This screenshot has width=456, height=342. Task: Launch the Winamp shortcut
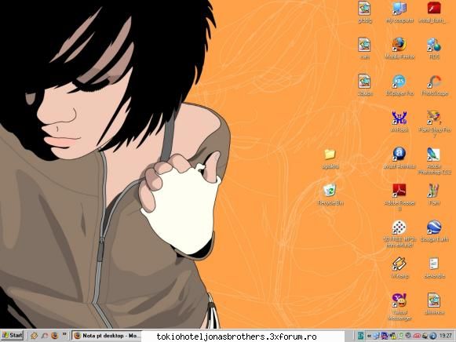pyautogui.click(x=399, y=267)
